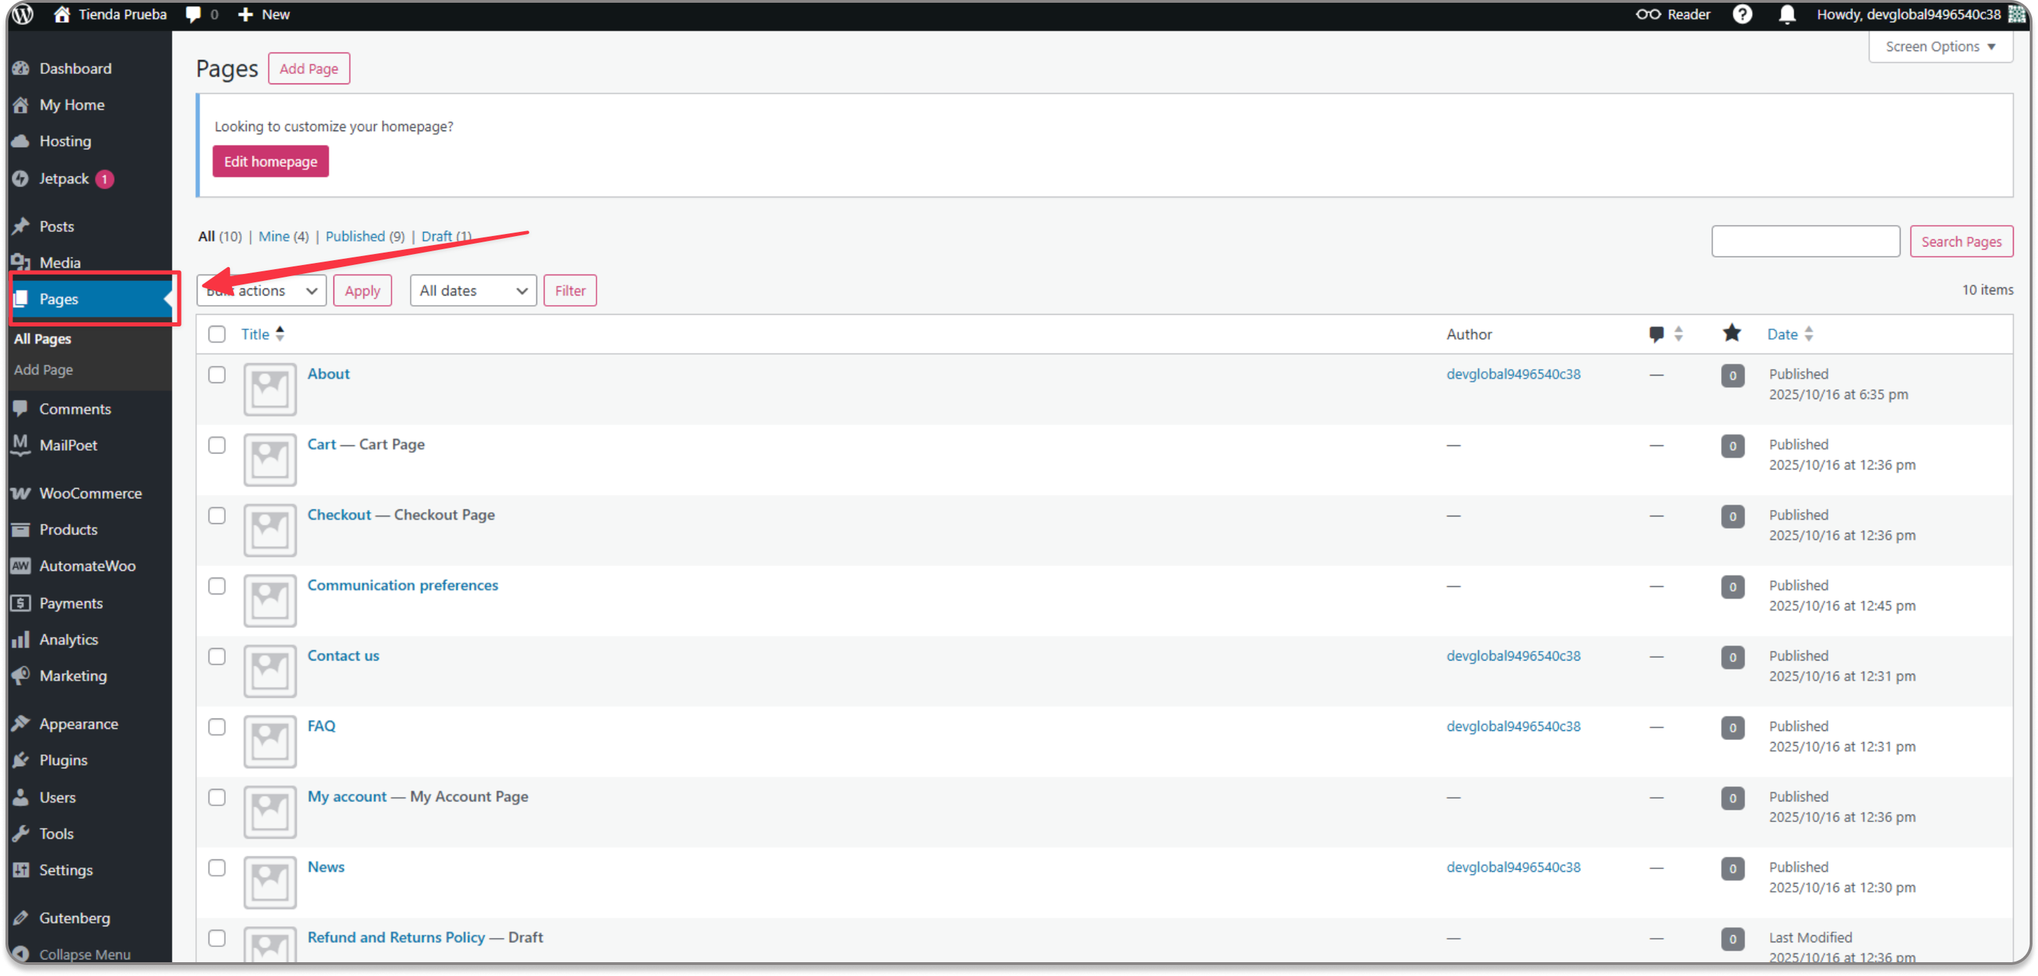Check the Communication preferences checkbox
Screen dimensions: 2038x976
tap(217, 586)
